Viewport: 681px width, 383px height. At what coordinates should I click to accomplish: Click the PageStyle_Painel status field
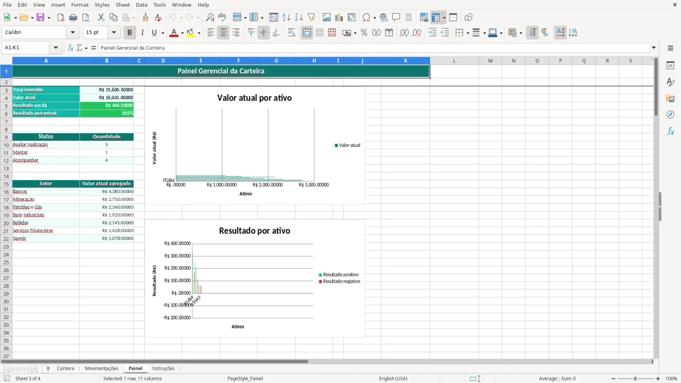(x=245, y=378)
